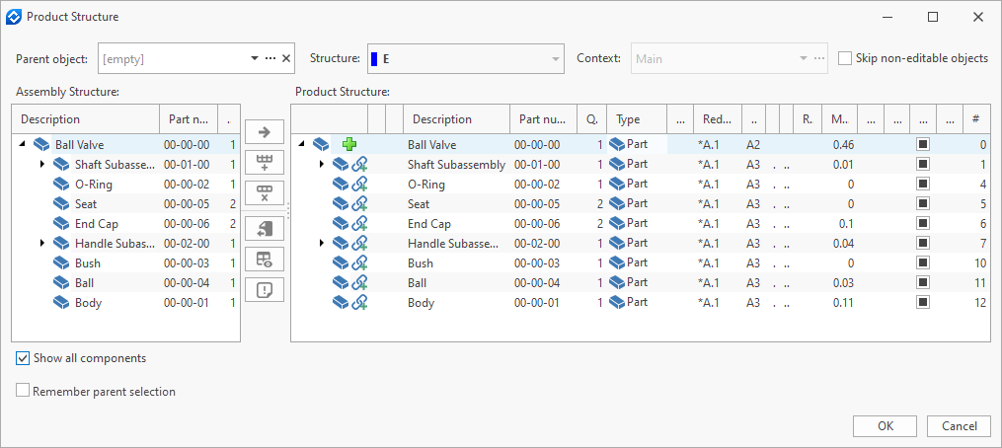Click Part type cell of Seat product row
The height and width of the screenshot is (448, 1002).
[637, 204]
